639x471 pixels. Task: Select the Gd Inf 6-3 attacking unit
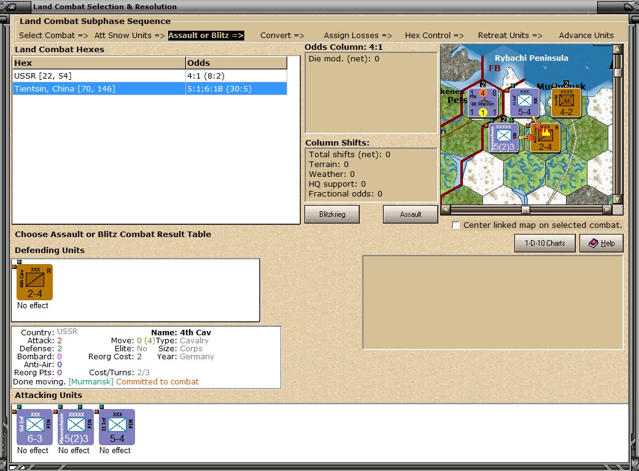click(34, 427)
